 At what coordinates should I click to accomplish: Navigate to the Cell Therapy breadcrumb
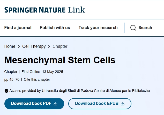coord(34,46)
